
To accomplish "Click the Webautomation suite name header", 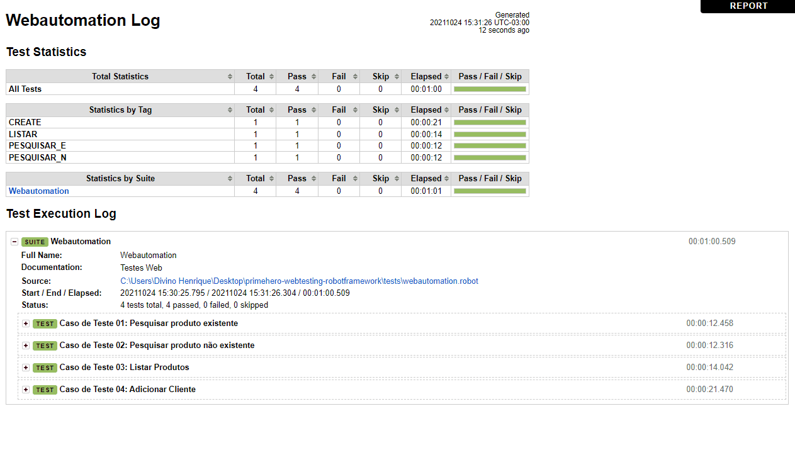I will point(81,242).
